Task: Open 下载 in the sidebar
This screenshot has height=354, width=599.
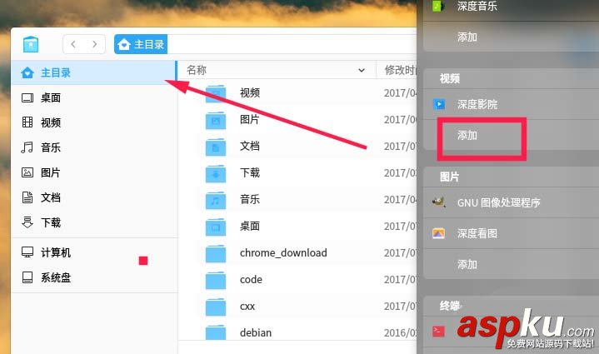Action: coord(94,222)
